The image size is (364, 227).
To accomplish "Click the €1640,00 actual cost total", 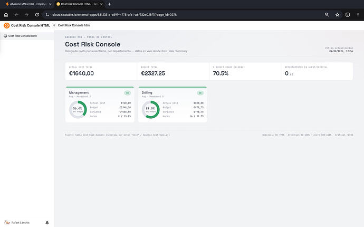I will click(x=81, y=73).
